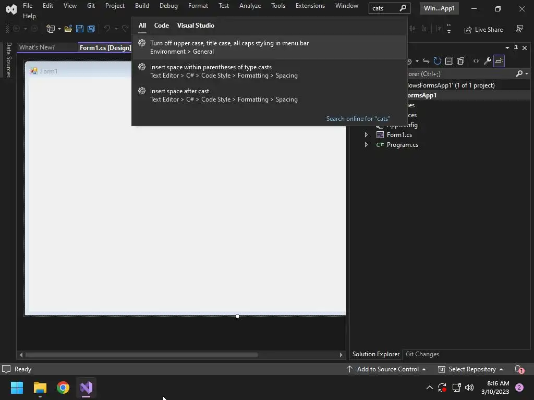Click the status bar background tasks icon

point(6,369)
